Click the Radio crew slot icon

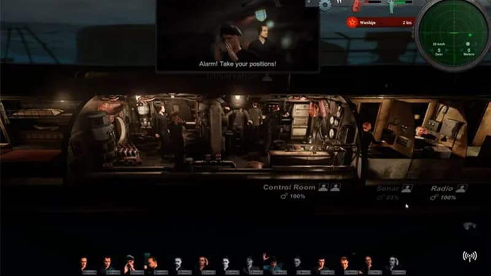tap(462, 188)
